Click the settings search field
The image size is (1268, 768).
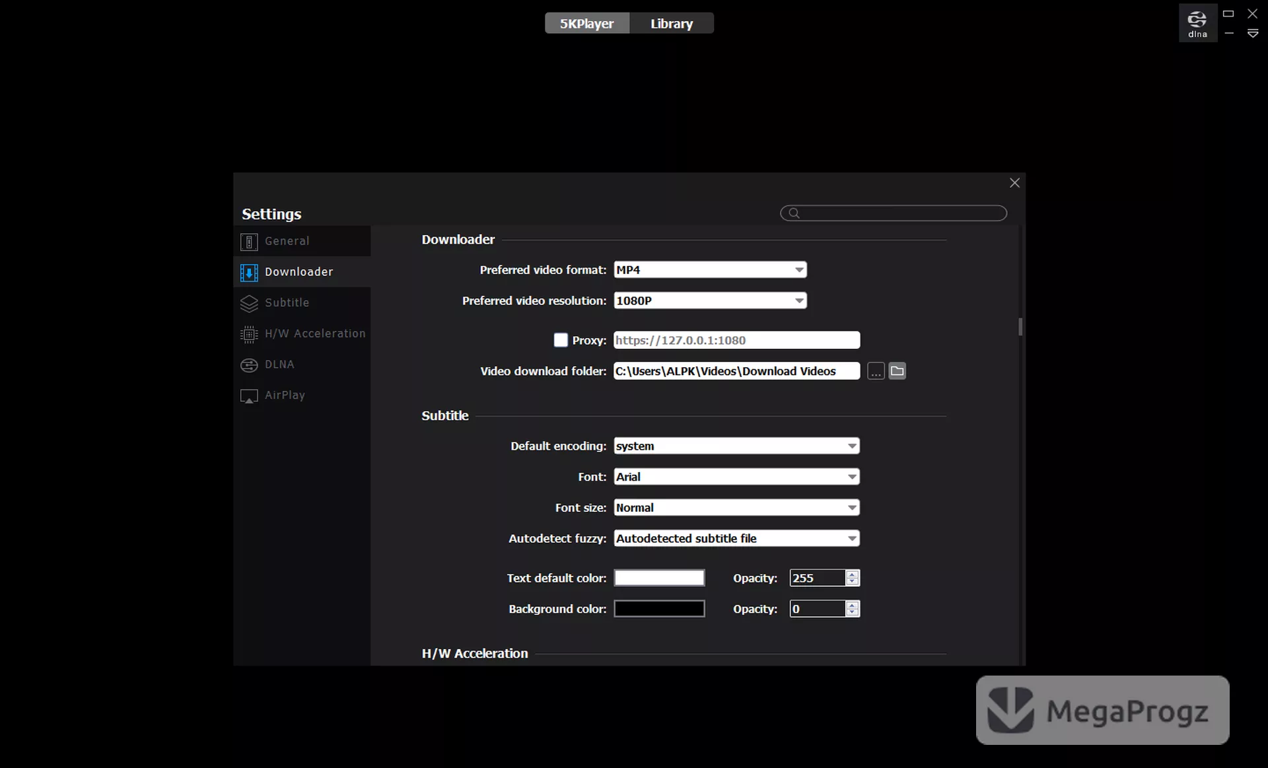pyautogui.click(x=894, y=213)
